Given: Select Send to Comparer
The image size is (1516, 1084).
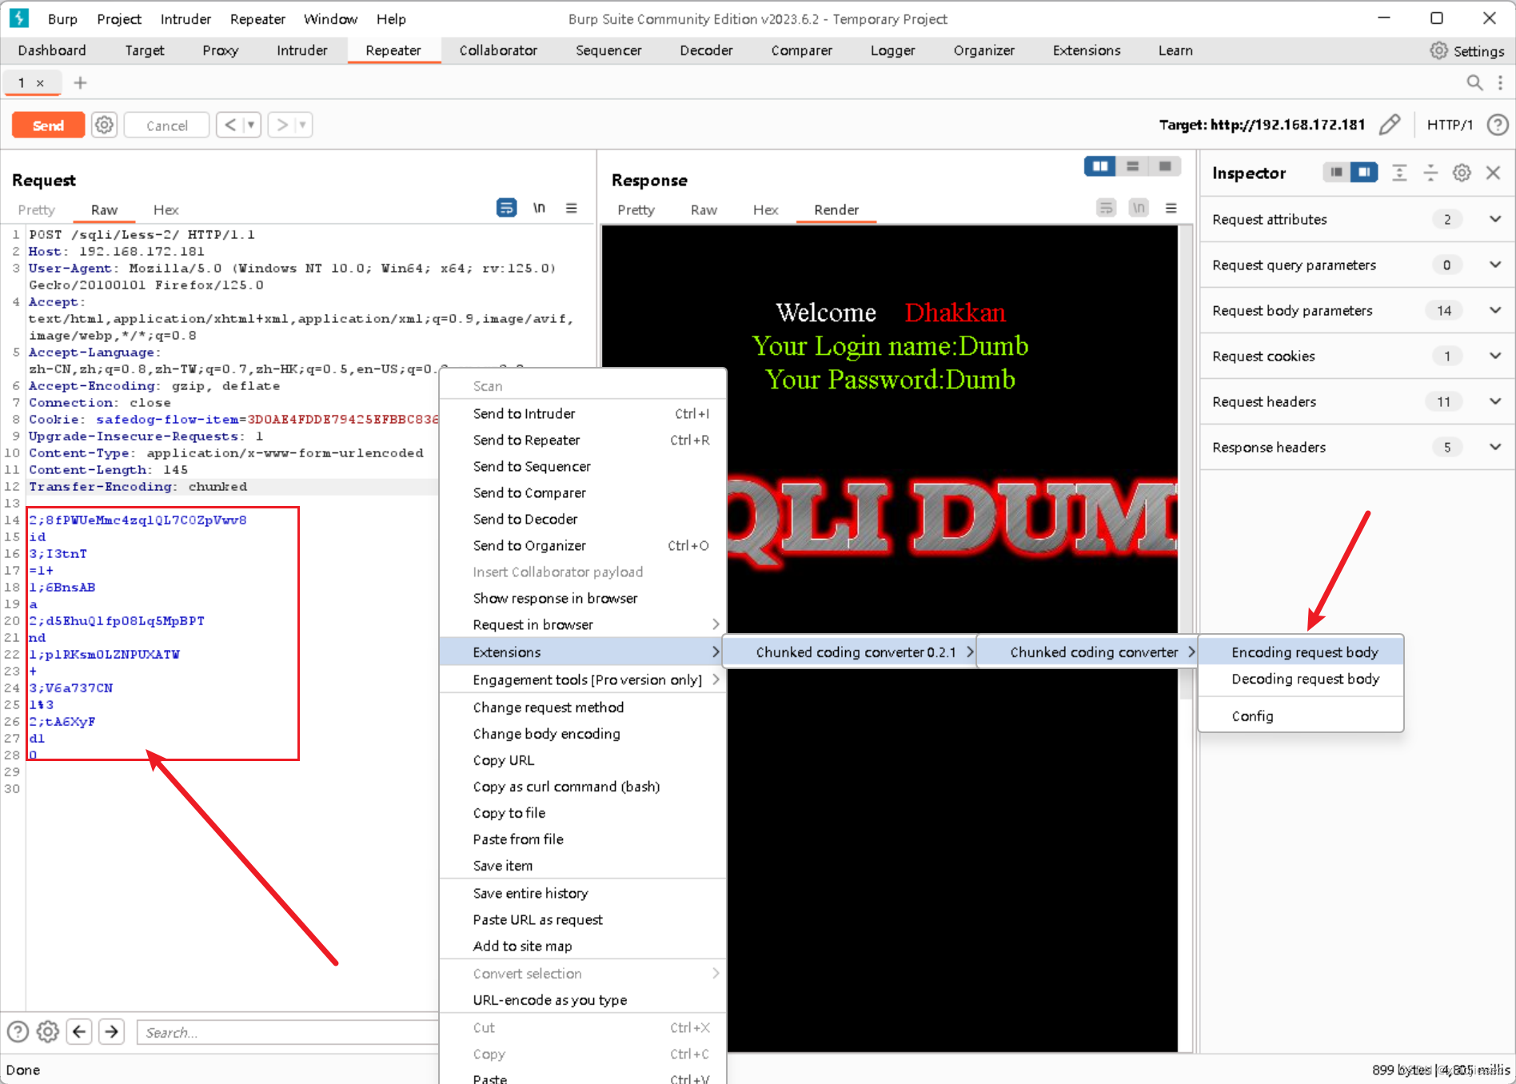Looking at the screenshot, I should click(583, 492).
